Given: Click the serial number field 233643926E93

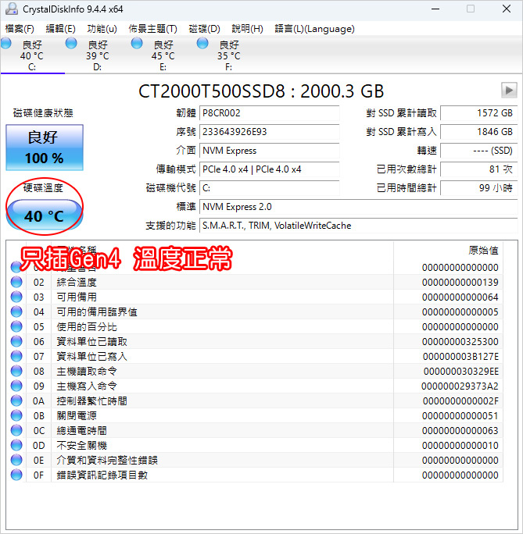Looking at the screenshot, I should point(270,132).
